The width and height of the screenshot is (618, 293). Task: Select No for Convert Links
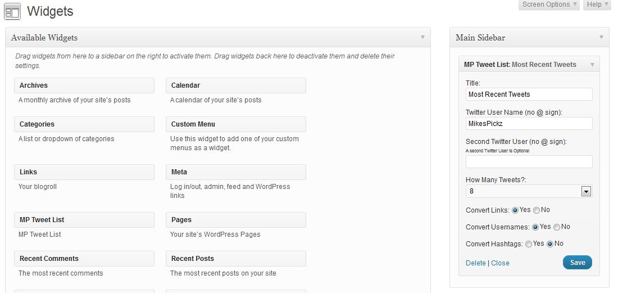(x=537, y=210)
